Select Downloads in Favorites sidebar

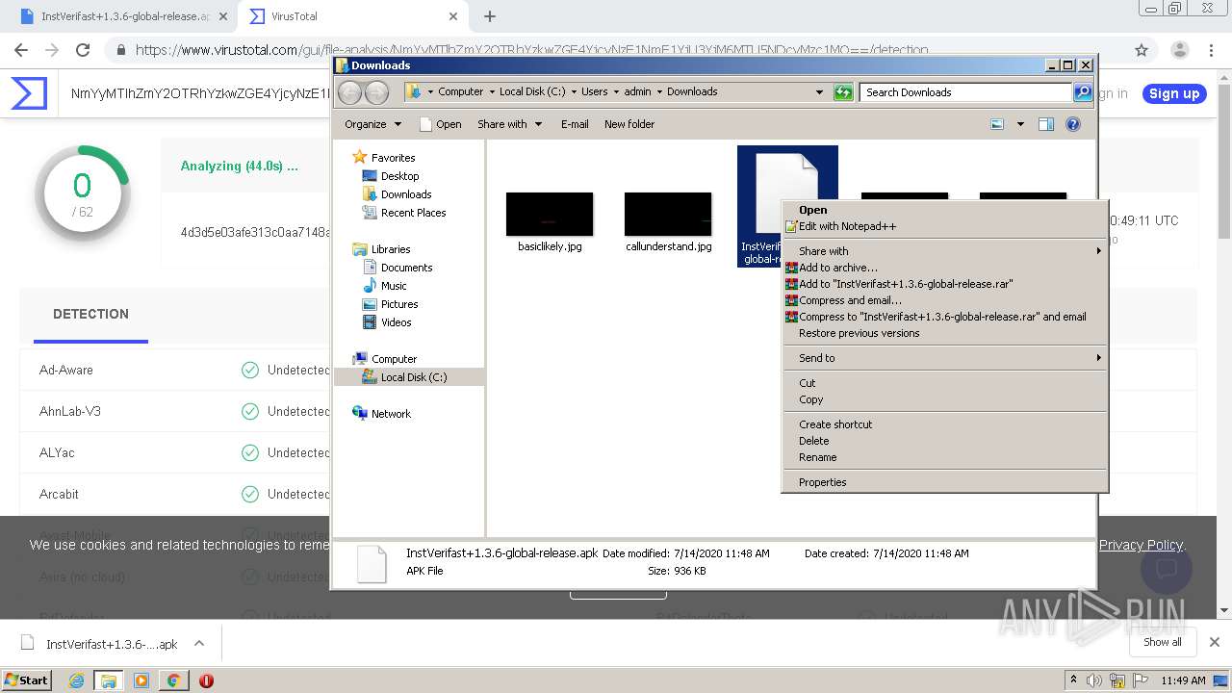pos(405,194)
